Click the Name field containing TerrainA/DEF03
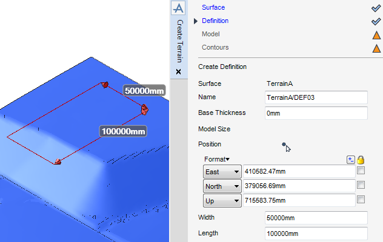 316,97
